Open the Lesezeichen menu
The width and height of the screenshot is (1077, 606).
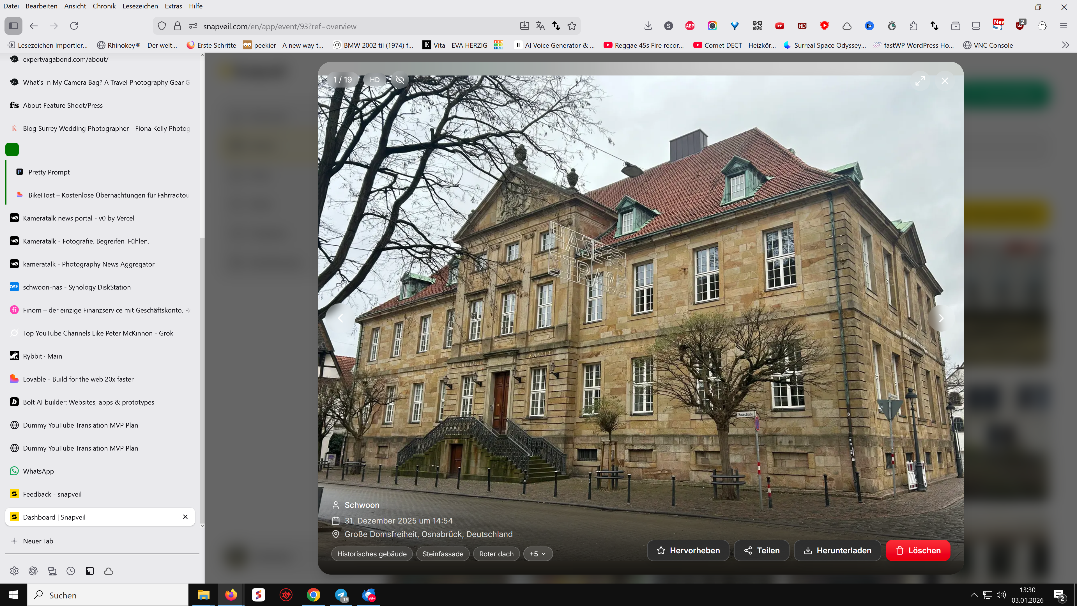[x=140, y=6]
